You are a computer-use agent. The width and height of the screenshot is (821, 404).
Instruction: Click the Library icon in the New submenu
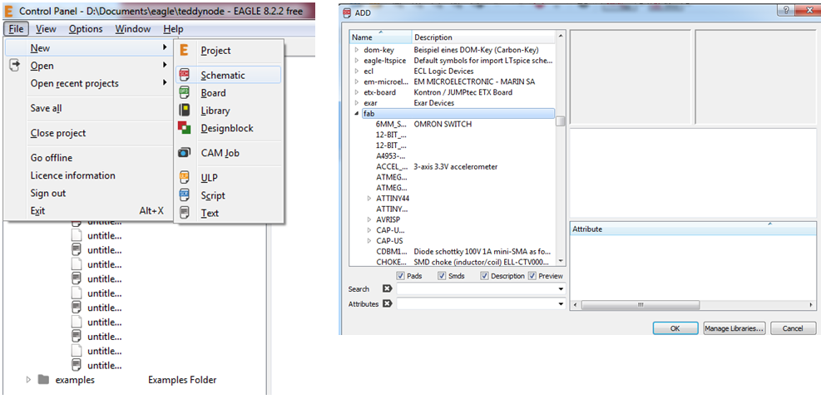184,111
